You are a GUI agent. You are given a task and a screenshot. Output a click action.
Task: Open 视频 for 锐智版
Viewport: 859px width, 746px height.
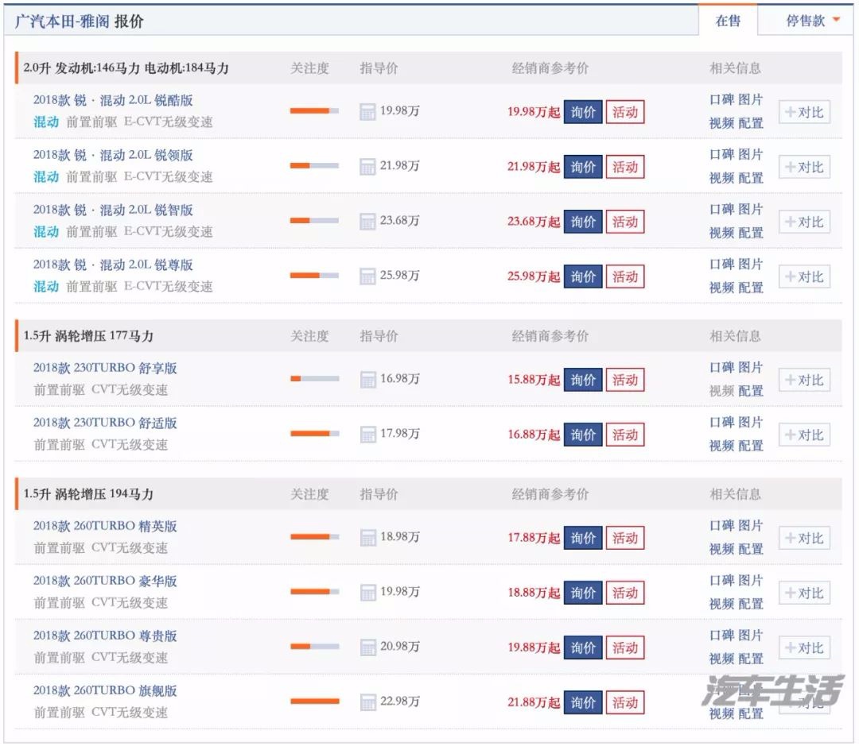click(x=721, y=233)
